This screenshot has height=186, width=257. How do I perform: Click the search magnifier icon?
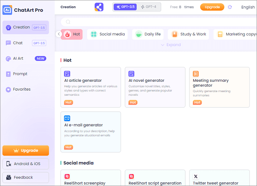68,22
